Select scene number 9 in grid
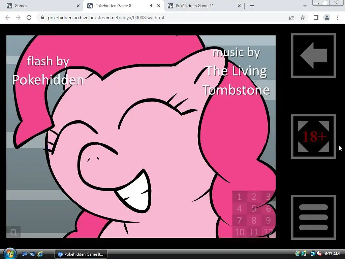The height and width of the screenshot is (259, 345). (268, 220)
